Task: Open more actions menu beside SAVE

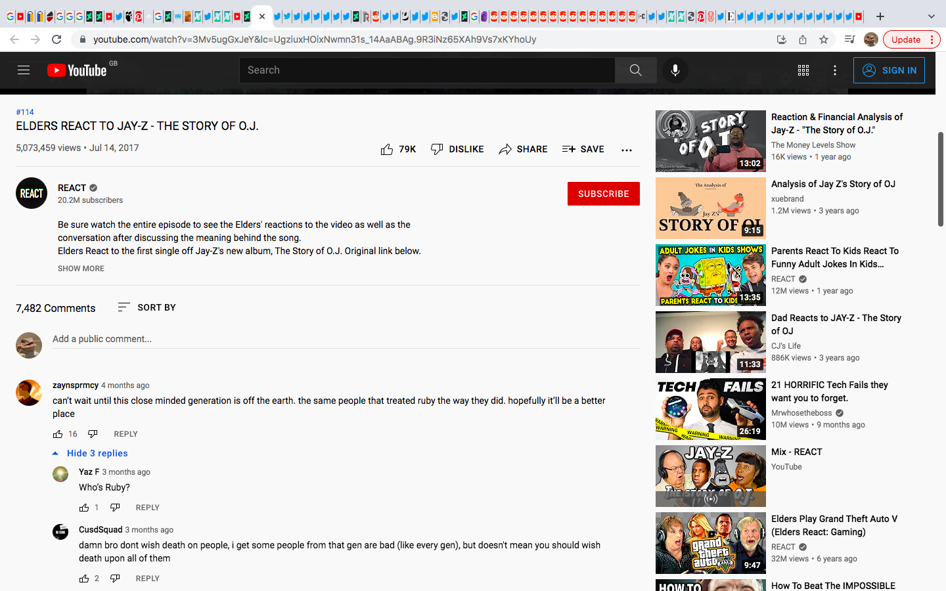Action: click(627, 150)
